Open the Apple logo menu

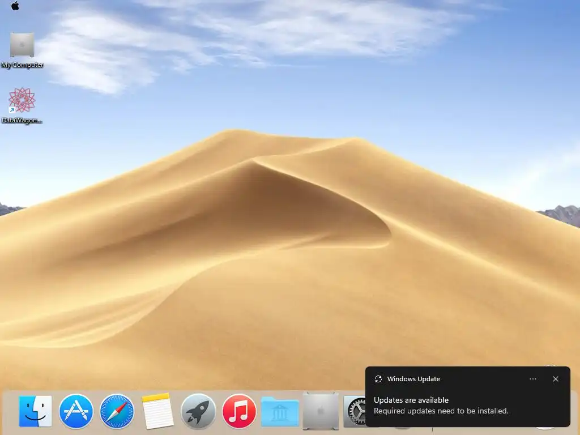point(15,6)
